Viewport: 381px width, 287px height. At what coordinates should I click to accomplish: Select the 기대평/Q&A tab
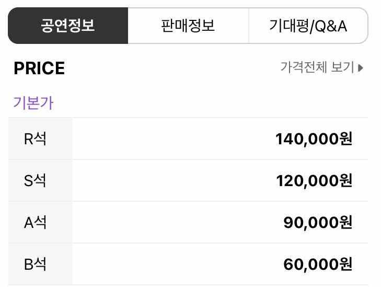[x=308, y=26]
